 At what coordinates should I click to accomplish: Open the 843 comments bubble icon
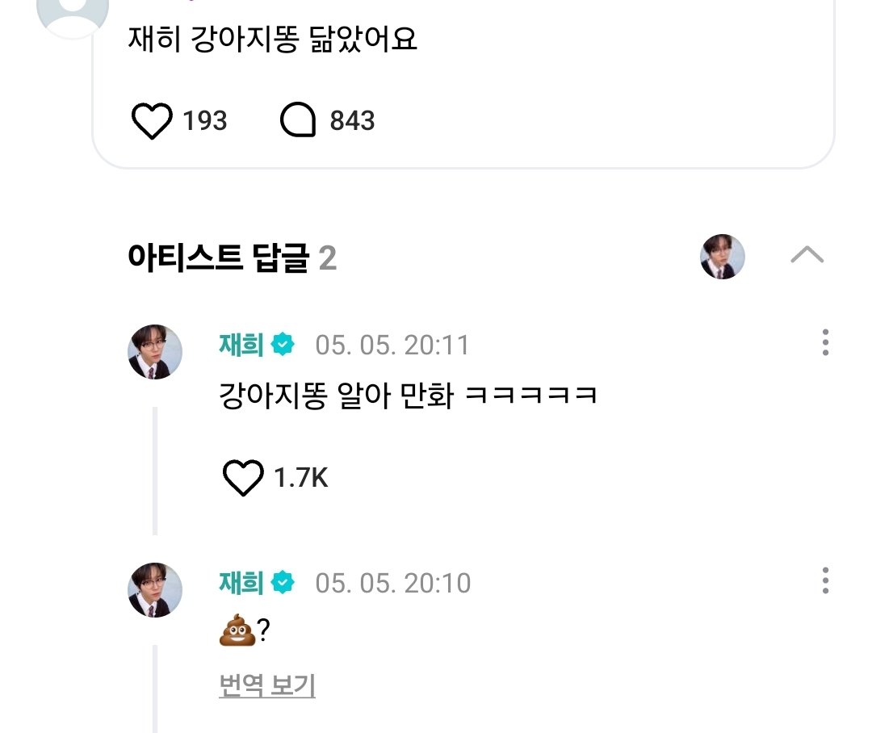[297, 119]
